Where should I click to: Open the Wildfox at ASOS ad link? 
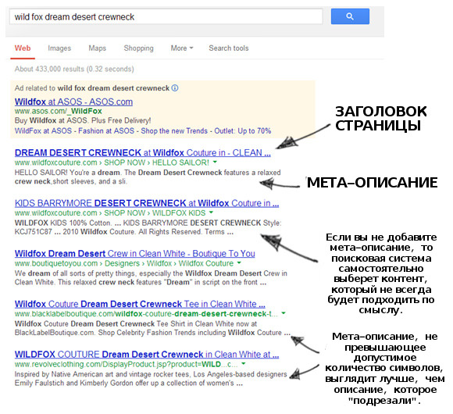click(x=73, y=102)
